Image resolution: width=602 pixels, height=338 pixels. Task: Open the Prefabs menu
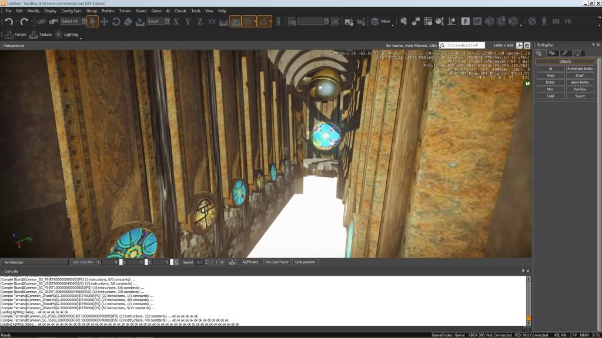(108, 11)
